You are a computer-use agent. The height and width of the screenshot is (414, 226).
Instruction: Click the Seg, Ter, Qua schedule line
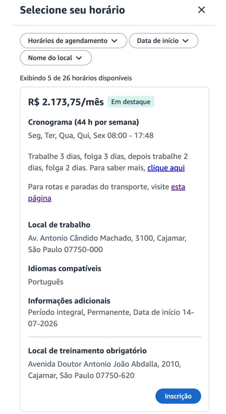coord(91,136)
